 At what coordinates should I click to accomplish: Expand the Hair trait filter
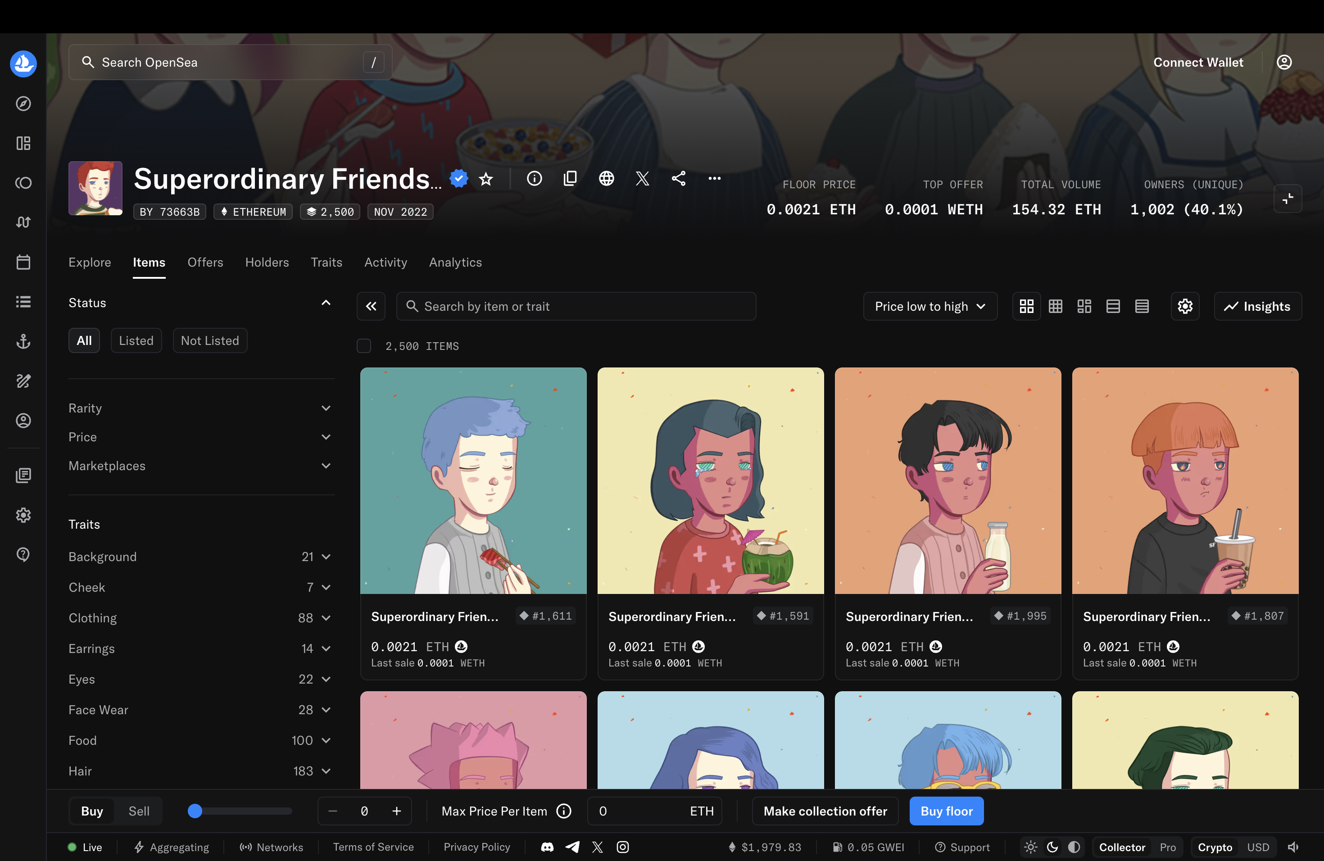tap(201, 771)
